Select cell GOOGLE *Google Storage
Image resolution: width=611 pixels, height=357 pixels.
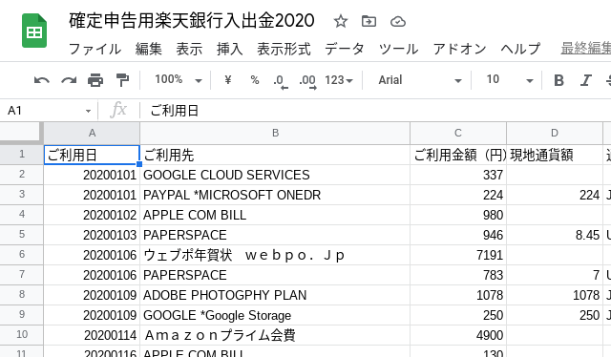[x=275, y=315]
